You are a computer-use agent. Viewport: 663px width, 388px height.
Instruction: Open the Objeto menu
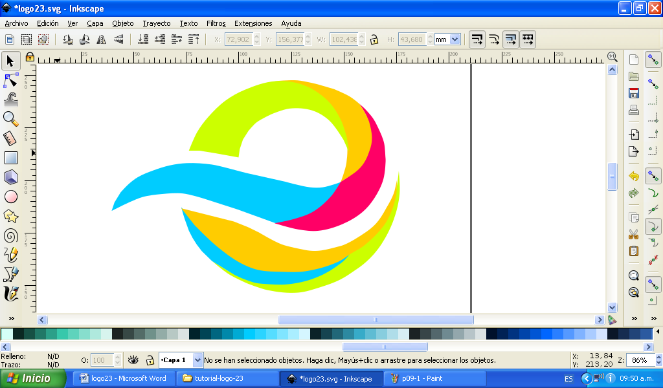123,23
